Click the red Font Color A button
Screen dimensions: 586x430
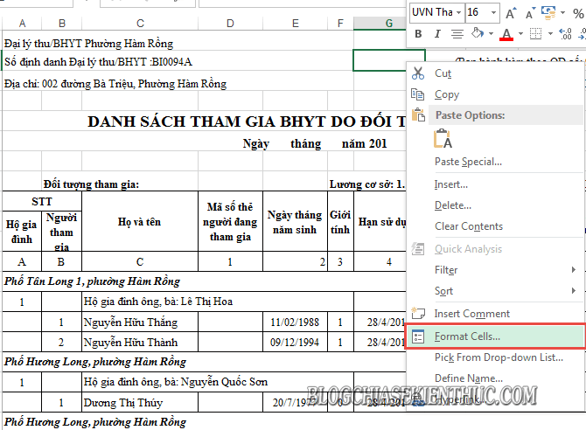[506, 34]
